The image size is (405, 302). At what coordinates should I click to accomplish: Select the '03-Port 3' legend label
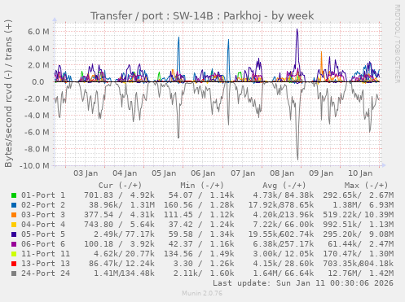pos(43,215)
